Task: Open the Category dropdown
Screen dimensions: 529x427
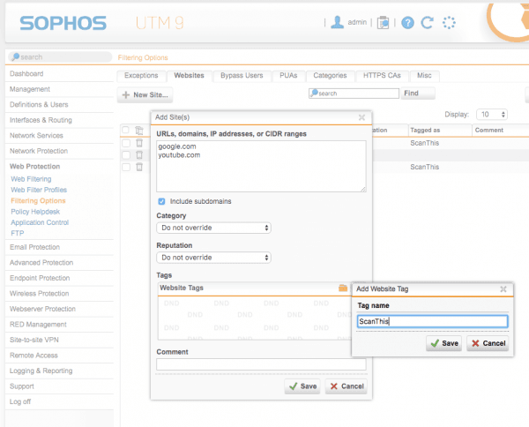Action: [x=213, y=228]
